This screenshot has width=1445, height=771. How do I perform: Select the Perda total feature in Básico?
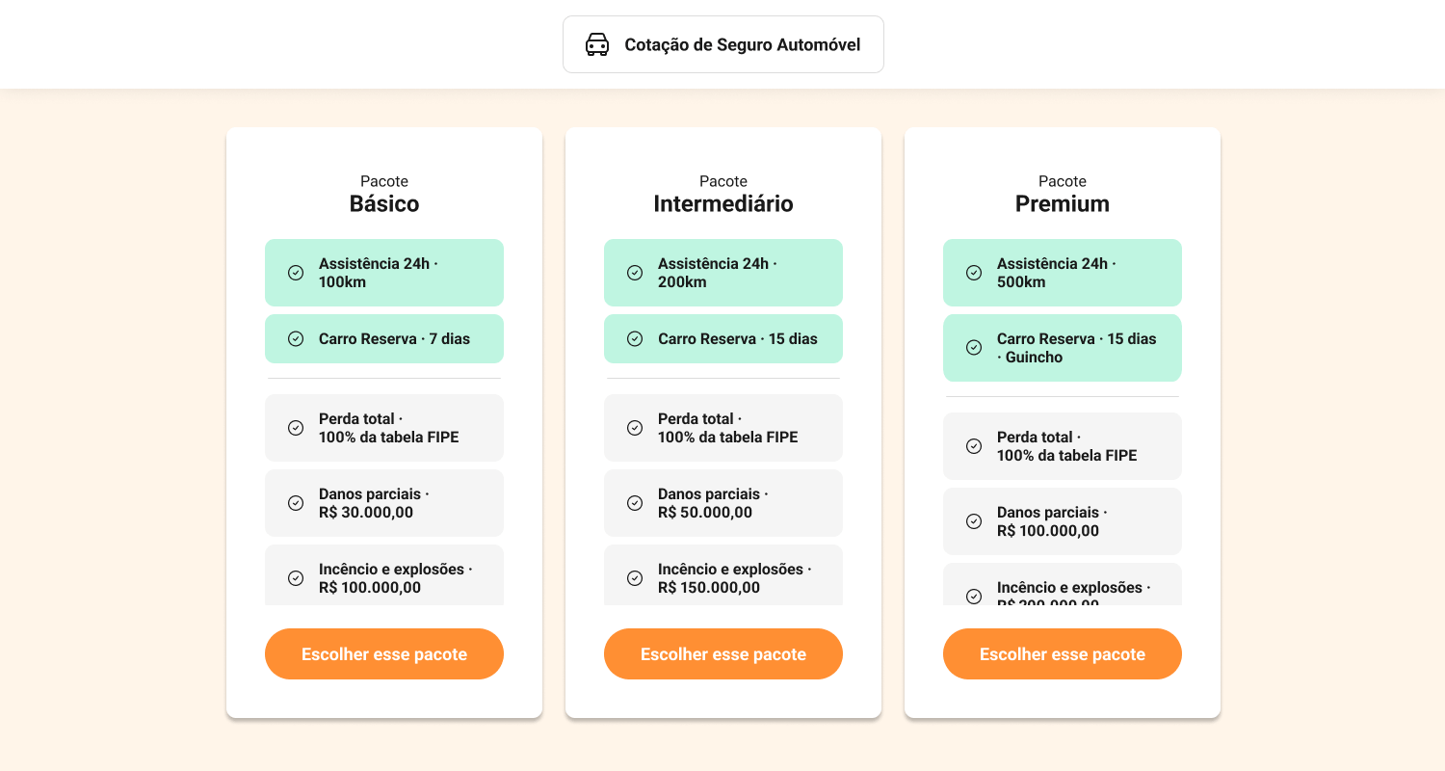tap(383, 427)
